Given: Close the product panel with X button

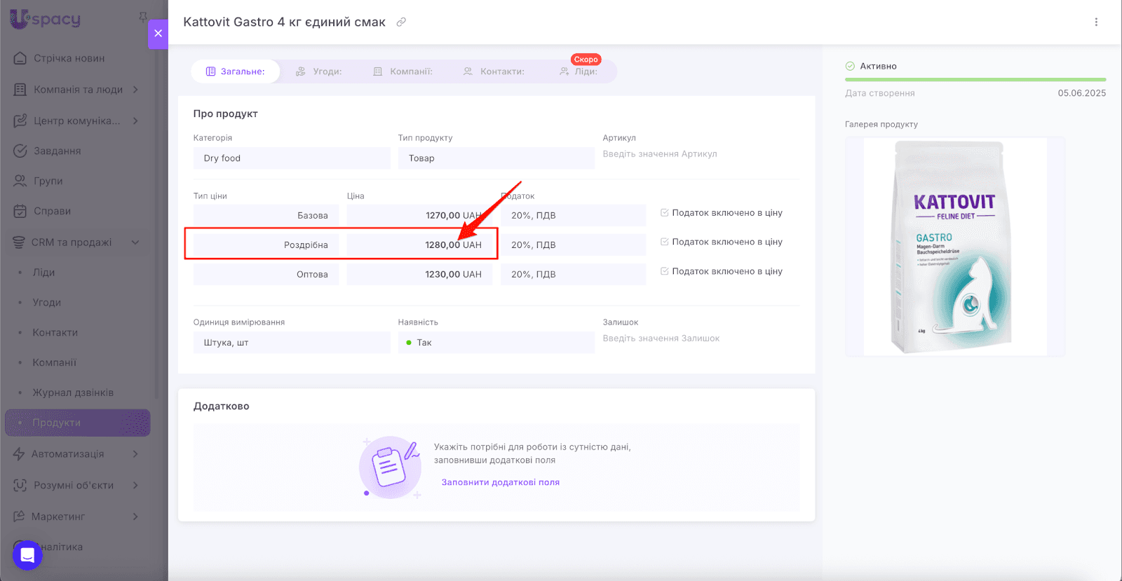Looking at the screenshot, I should point(158,33).
